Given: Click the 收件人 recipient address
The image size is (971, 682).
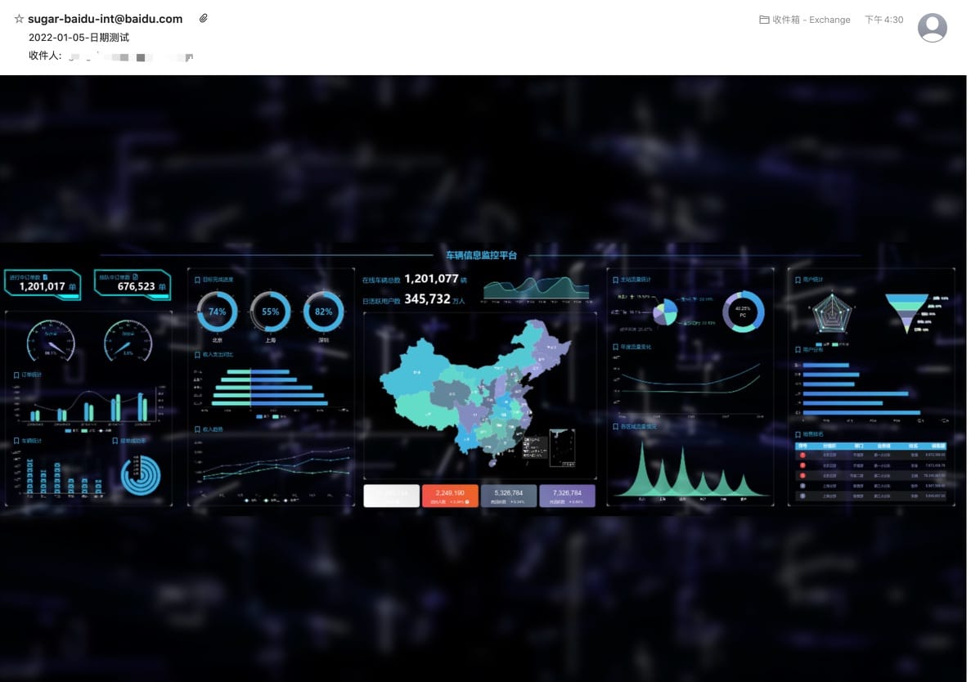Looking at the screenshot, I should (x=131, y=56).
